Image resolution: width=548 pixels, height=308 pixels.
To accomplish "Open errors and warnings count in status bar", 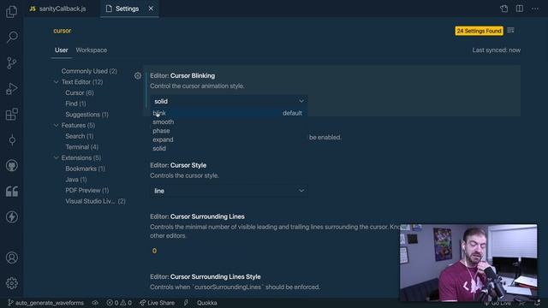I will pyautogui.click(x=119, y=303).
